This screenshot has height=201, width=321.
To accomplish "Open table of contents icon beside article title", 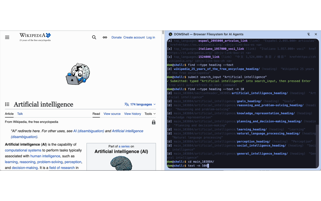I will 7,104.
